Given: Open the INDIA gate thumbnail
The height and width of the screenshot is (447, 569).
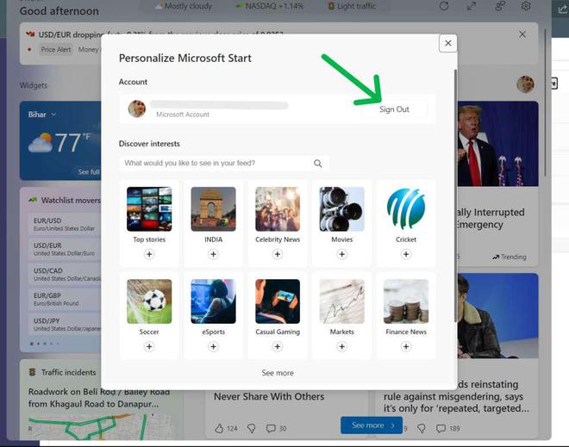Looking at the screenshot, I should coord(214,208).
